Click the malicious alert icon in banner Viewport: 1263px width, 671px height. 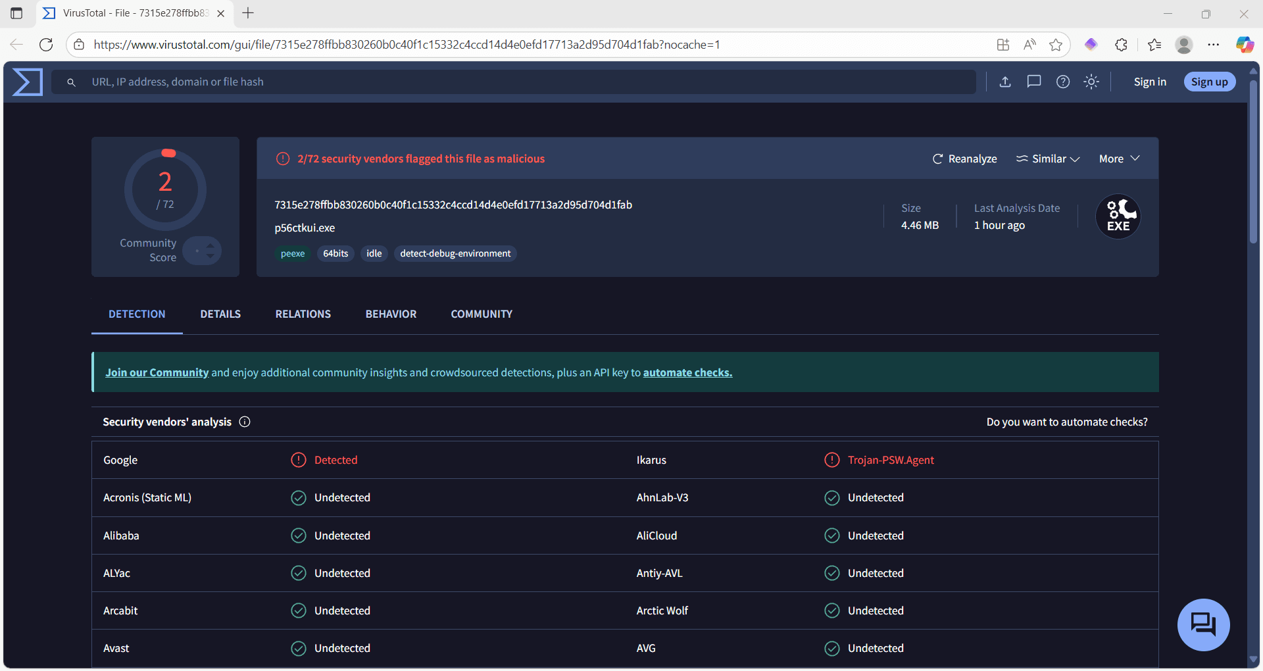(x=283, y=159)
